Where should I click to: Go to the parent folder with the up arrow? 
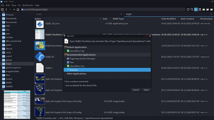tap(14, 9)
